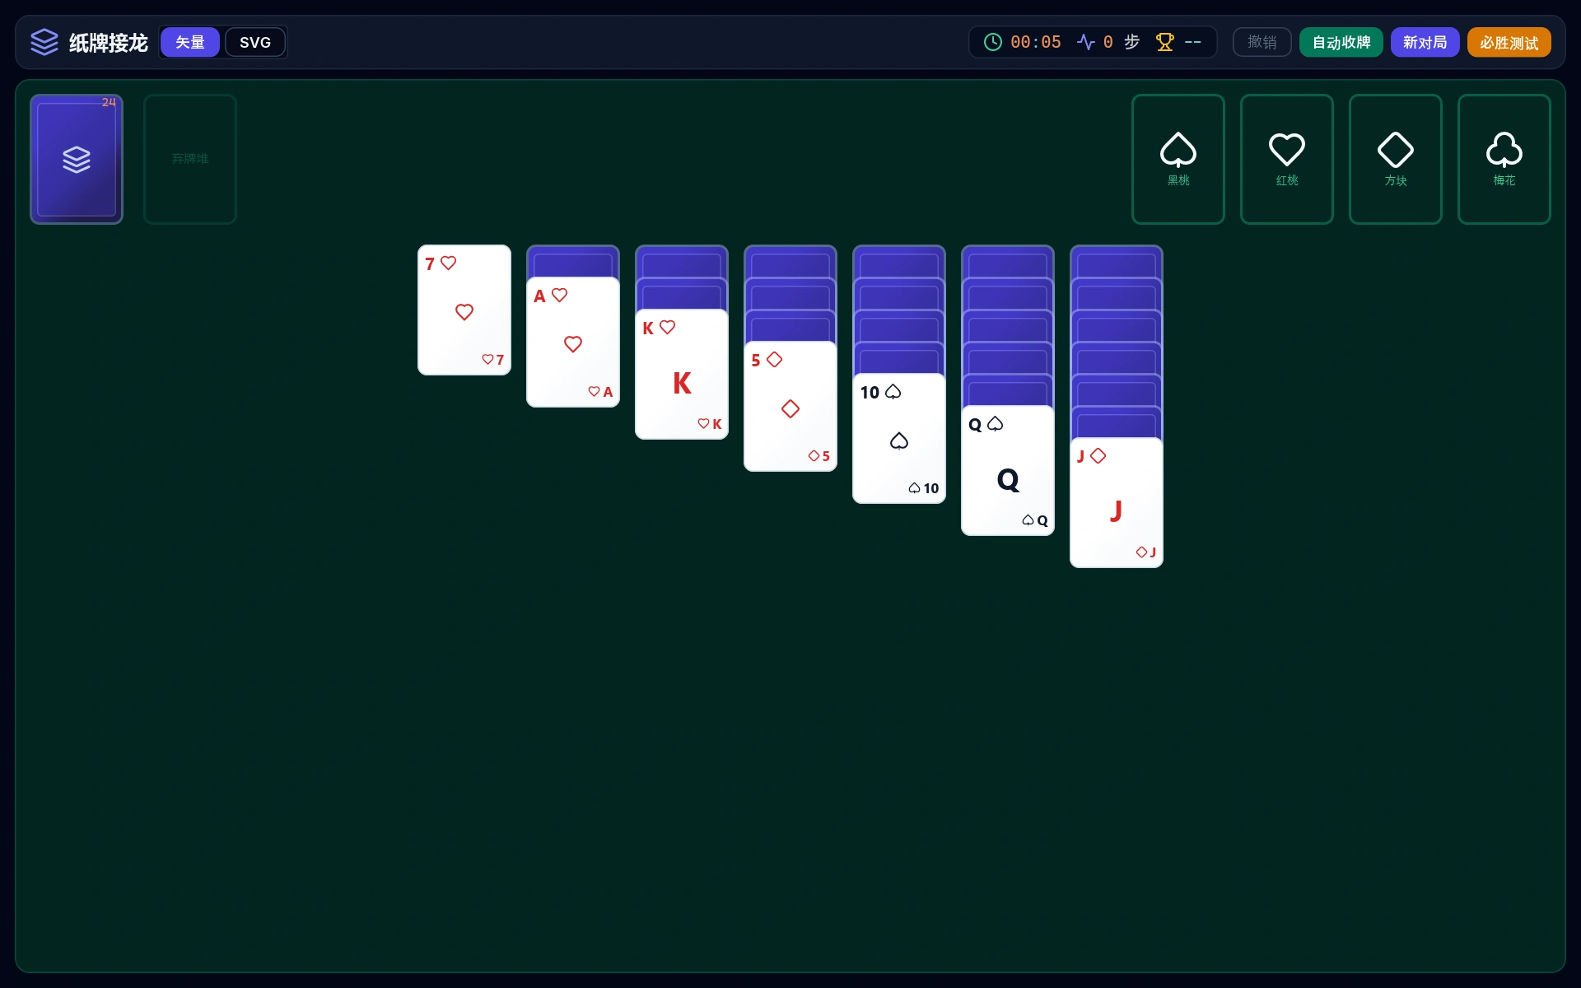This screenshot has height=988, width=1581.
Task: Draw a card from the stock pile
Action: 77,159
